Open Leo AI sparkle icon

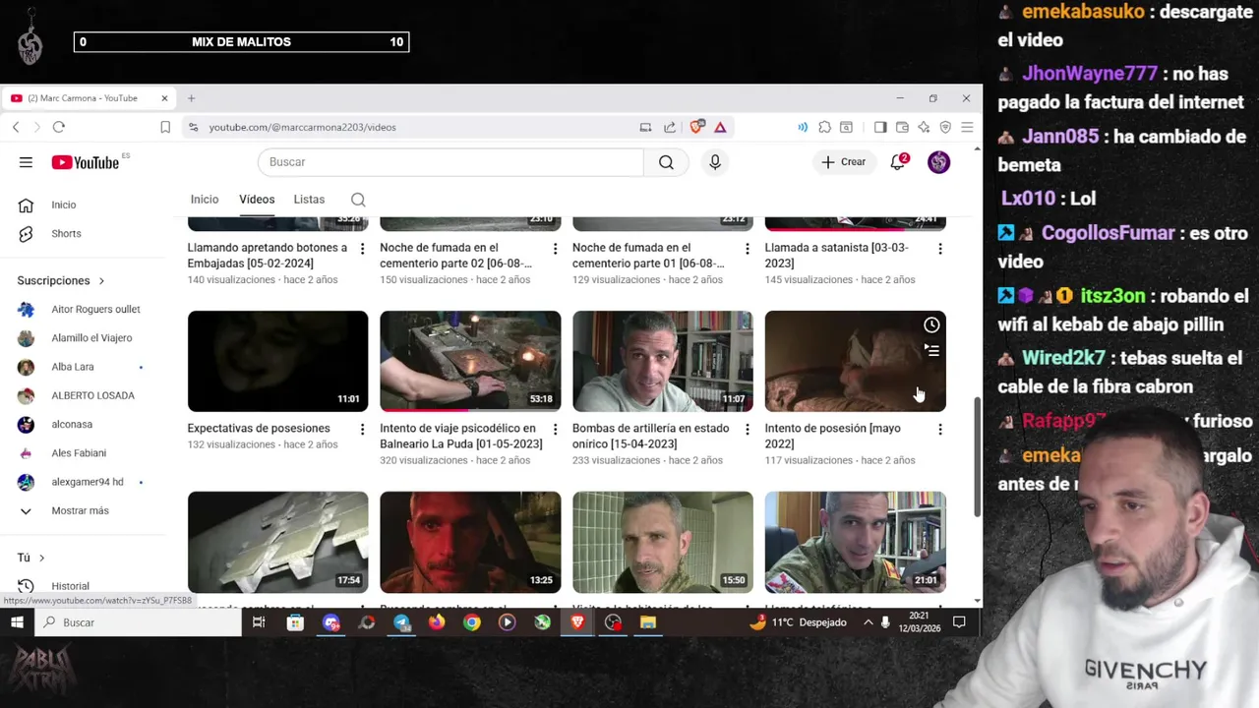(924, 127)
